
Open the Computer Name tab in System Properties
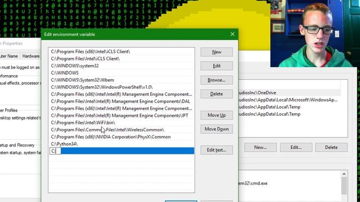[x=9, y=56]
